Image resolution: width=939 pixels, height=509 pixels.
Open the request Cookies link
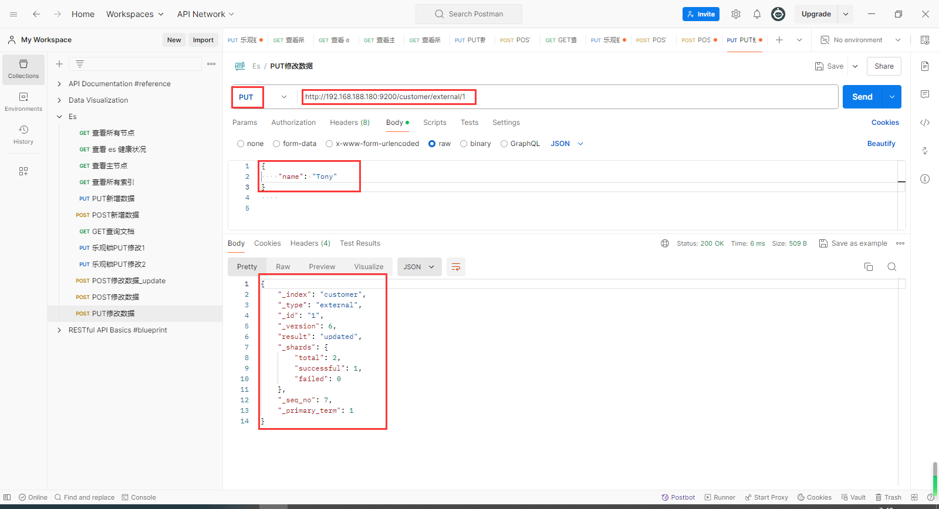[885, 123]
